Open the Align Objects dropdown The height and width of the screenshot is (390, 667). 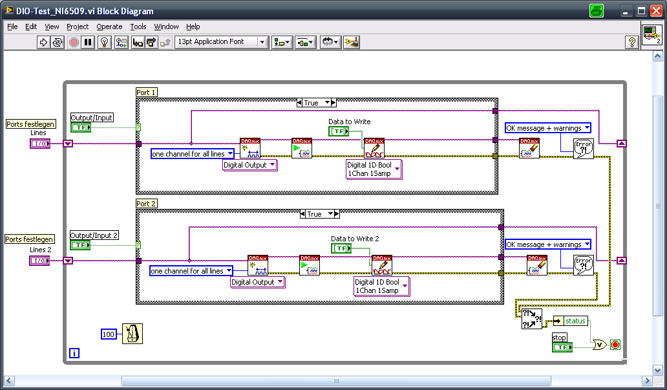coord(282,42)
